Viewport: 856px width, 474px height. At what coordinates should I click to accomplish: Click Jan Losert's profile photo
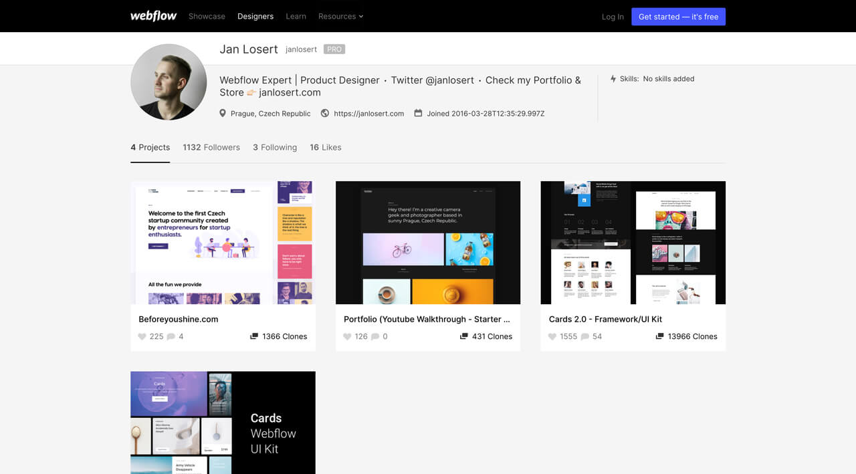tap(169, 82)
